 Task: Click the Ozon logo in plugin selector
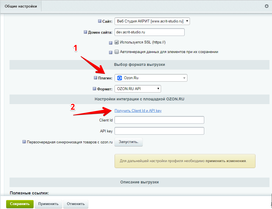pyautogui.click(x=120, y=78)
